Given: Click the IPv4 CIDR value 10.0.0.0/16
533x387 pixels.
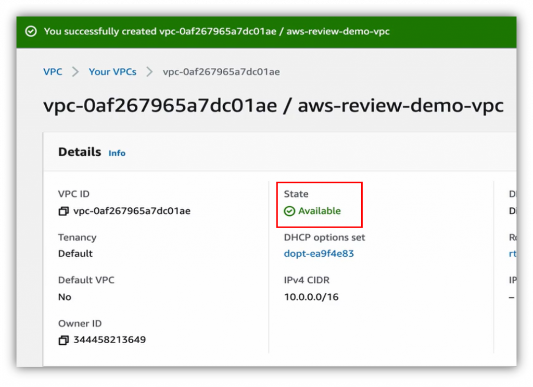Looking at the screenshot, I should pos(311,297).
